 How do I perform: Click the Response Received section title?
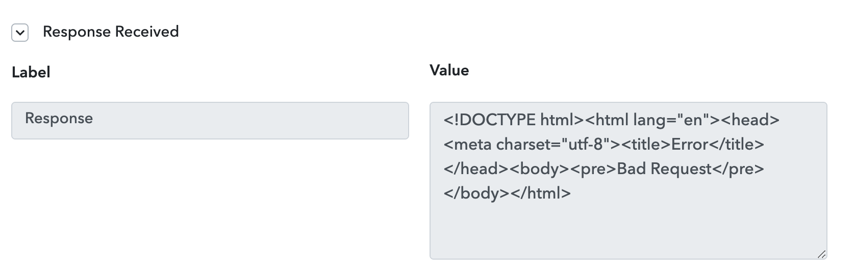point(111,32)
